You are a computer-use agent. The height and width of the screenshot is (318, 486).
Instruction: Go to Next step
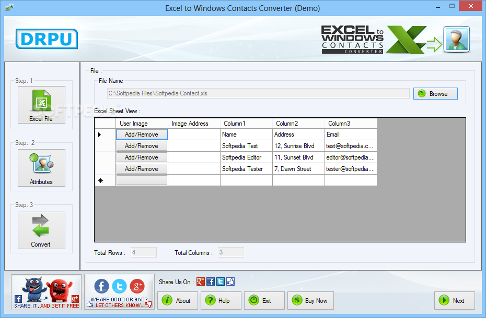click(455, 300)
